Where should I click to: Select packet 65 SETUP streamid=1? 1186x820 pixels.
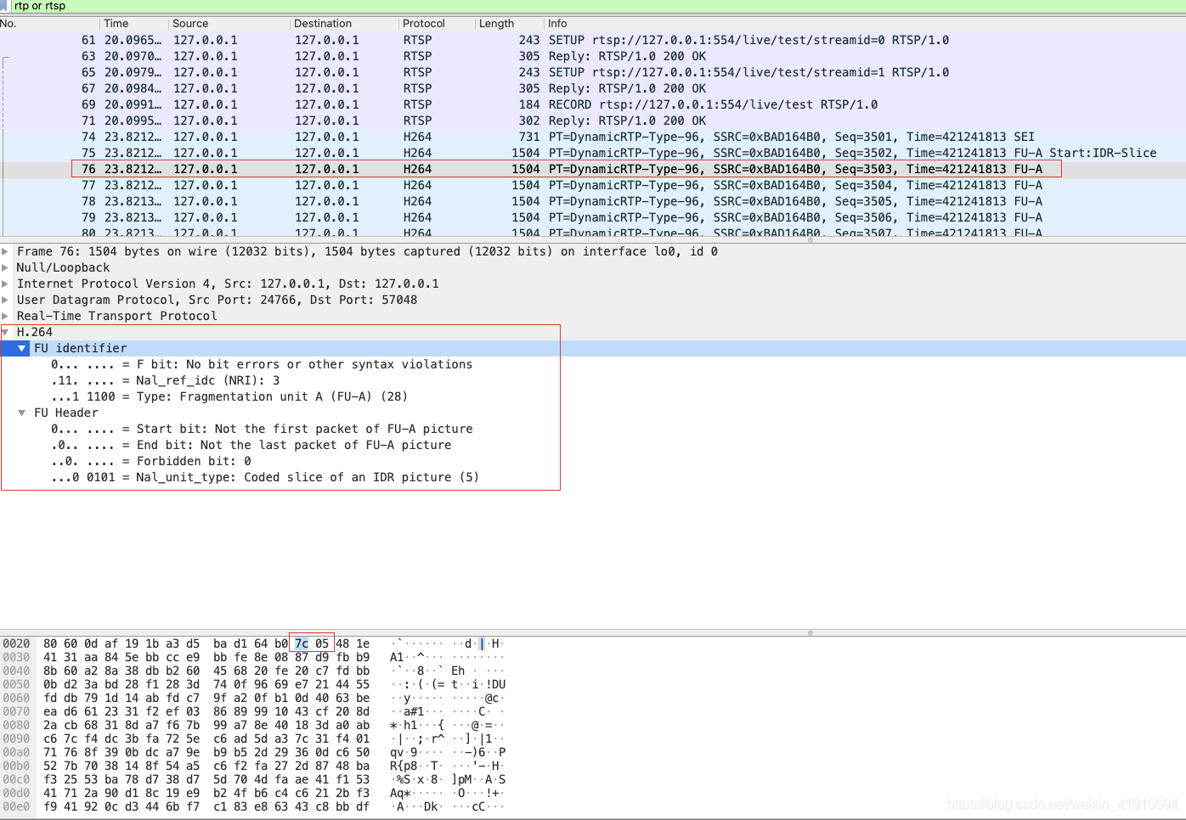point(593,72)
